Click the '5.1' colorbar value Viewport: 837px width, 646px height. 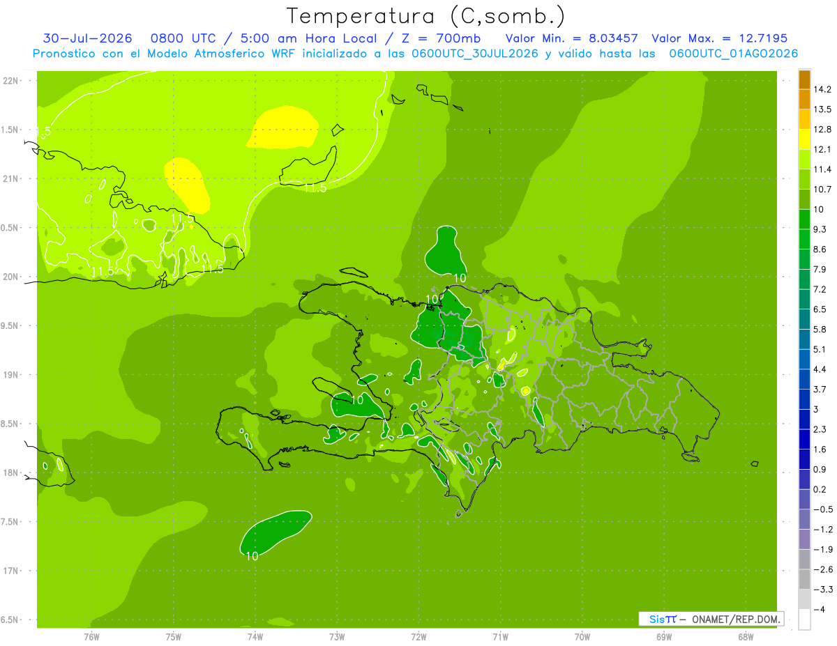pos(820,349)
